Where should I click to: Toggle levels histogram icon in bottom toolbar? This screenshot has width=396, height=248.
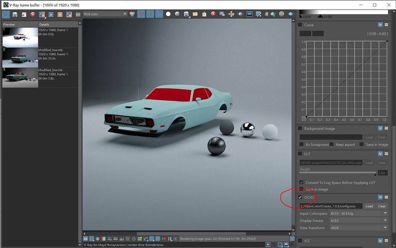(122, 239)
